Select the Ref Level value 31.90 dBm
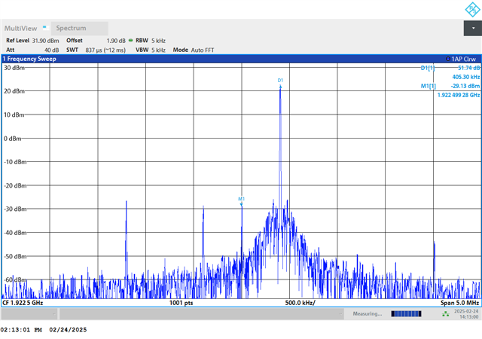482x339 pixels. point(45,41)
